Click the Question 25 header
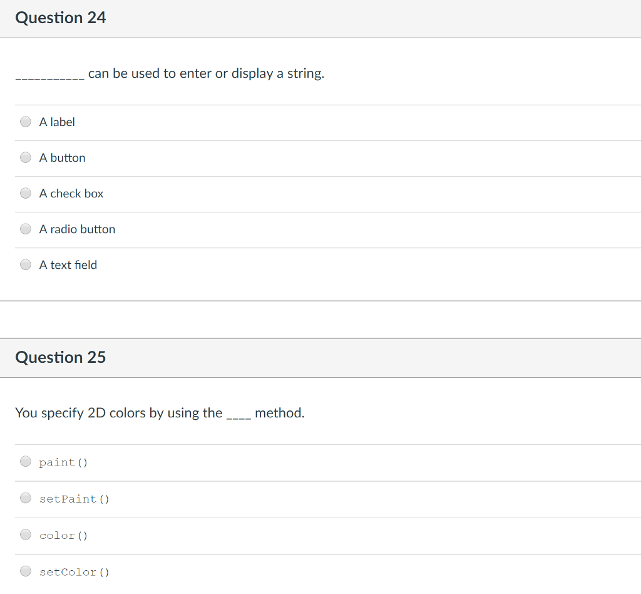The height and width of the screenshot is (594, 641). click(60, 357)
